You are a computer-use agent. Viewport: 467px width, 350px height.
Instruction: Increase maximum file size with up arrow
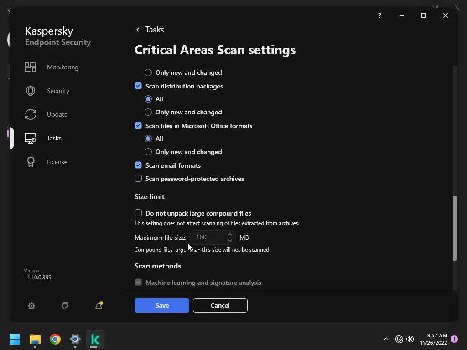coord(230,234)
